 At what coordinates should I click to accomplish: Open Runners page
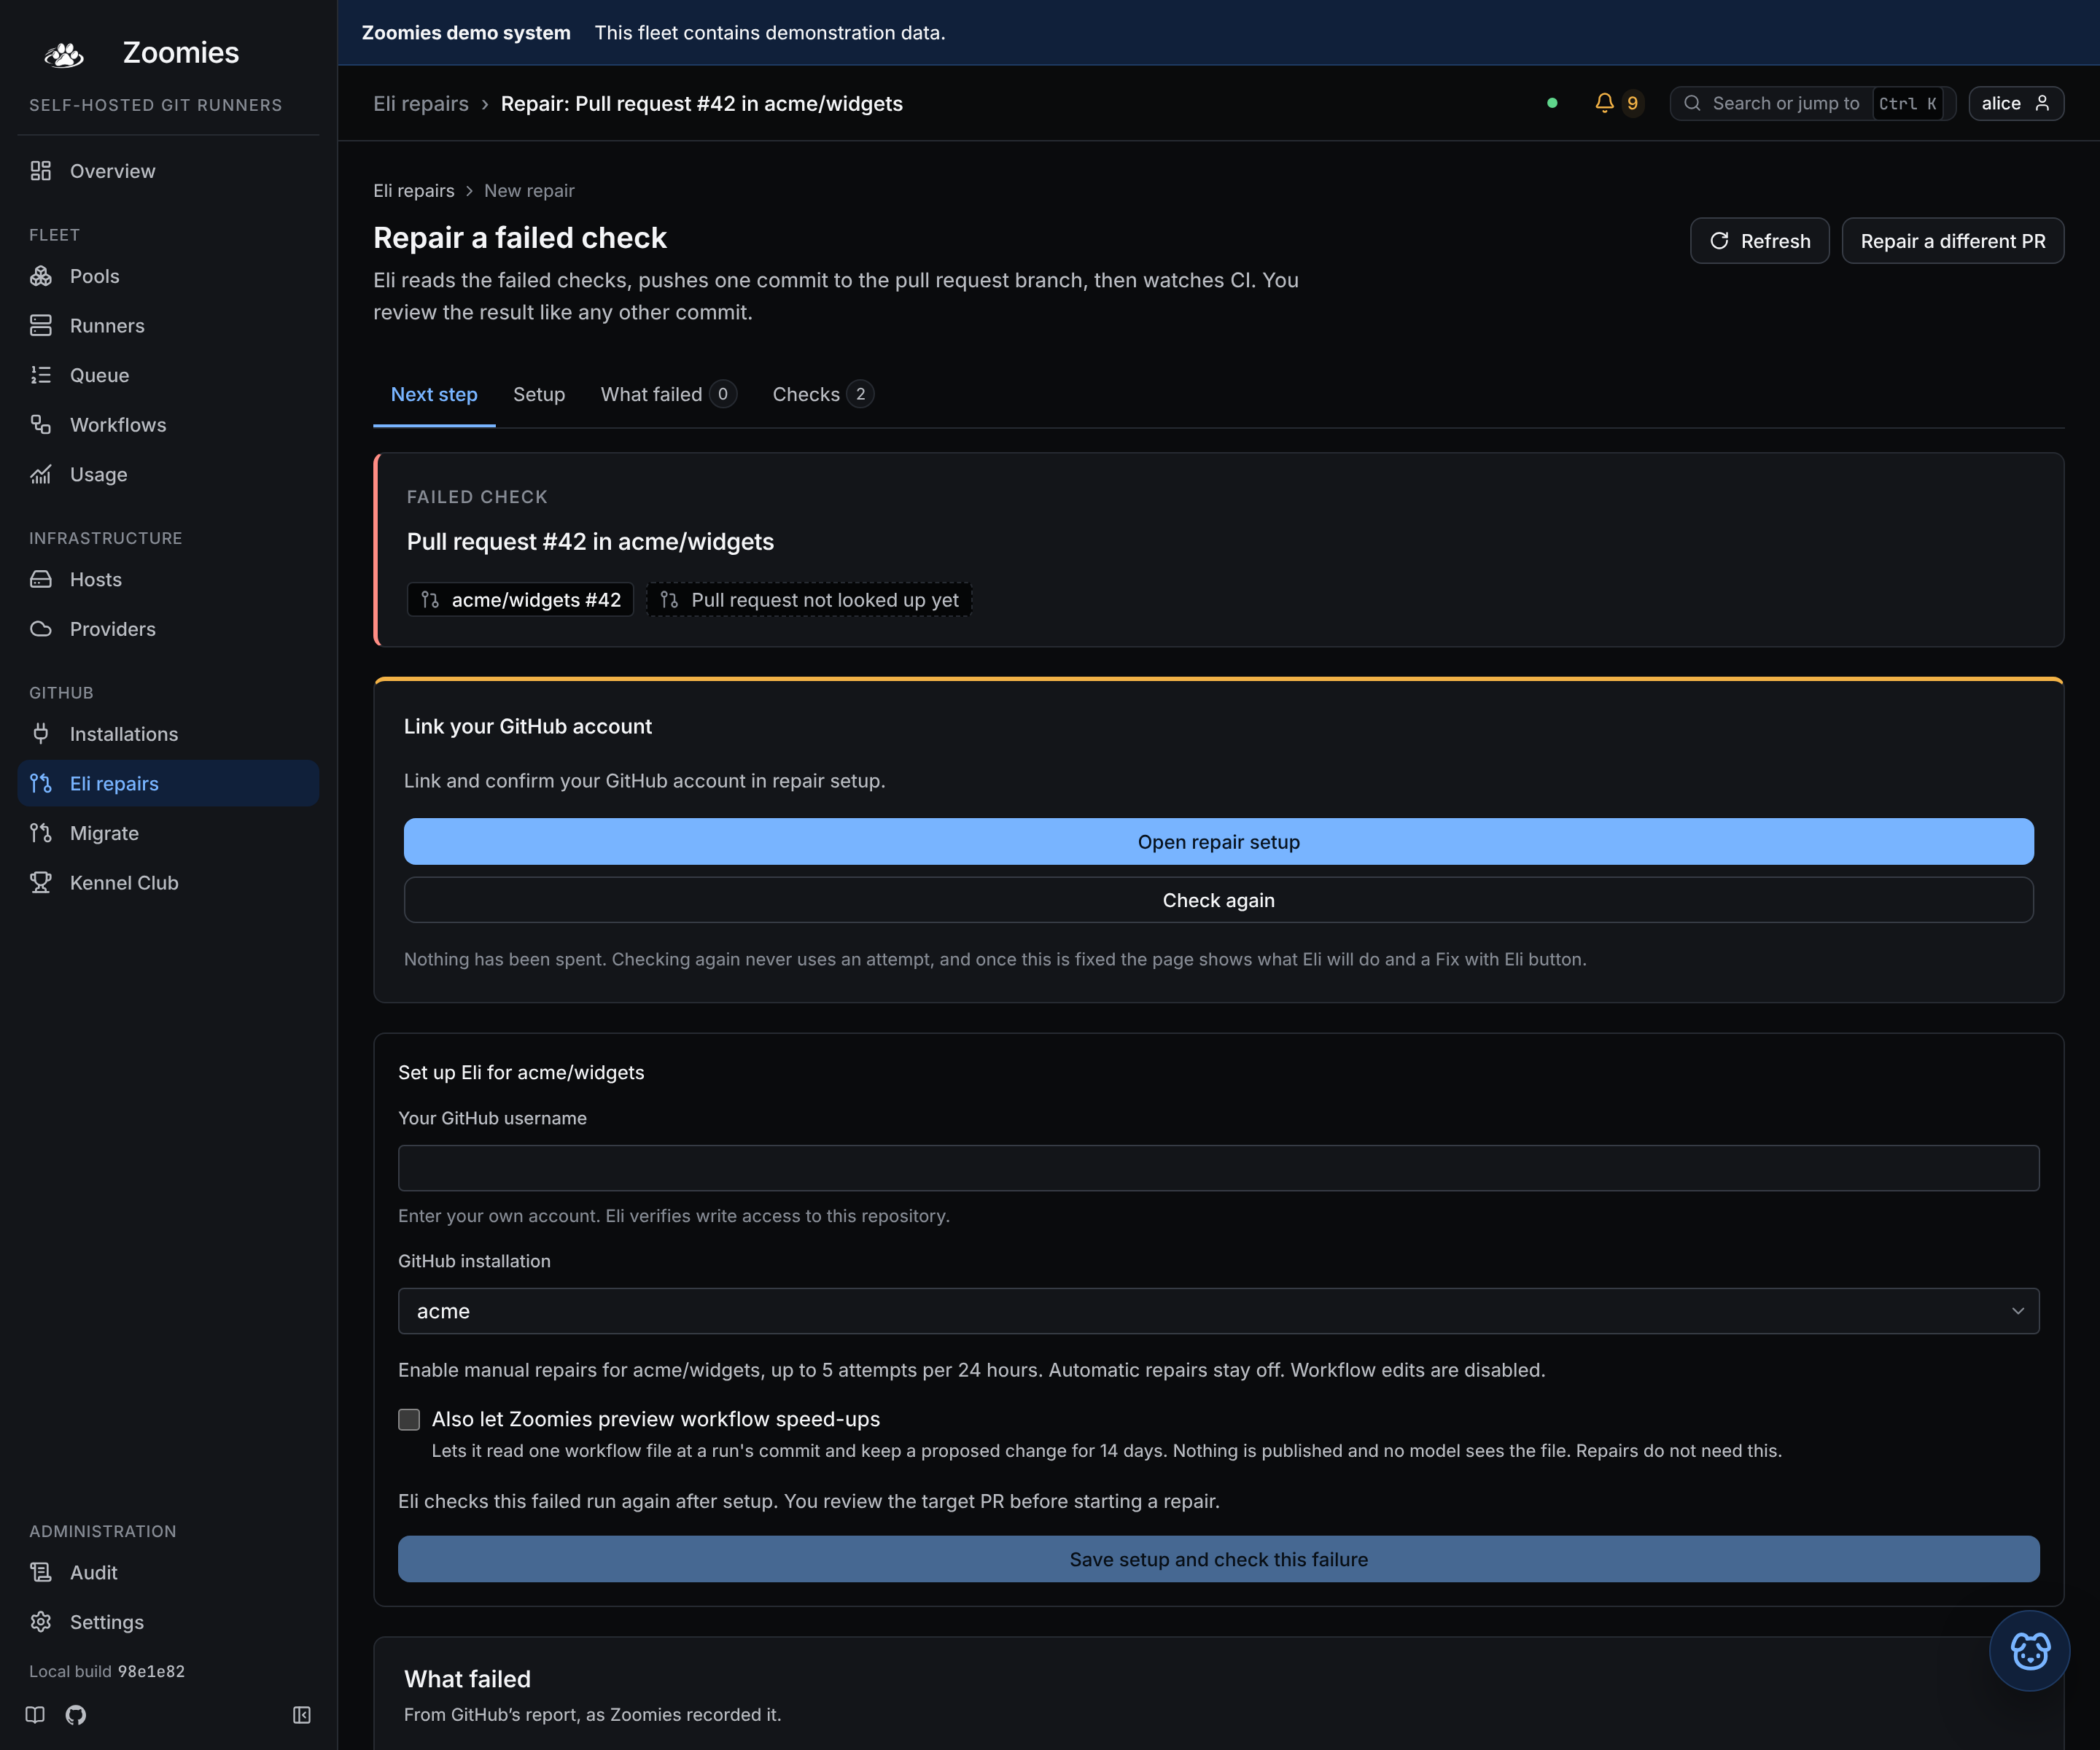pyautogui.click(x=168, y=326)
